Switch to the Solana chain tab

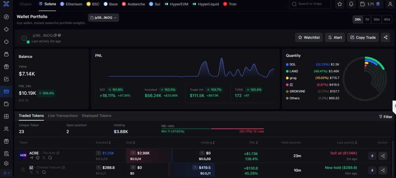(x=47, y=4)
